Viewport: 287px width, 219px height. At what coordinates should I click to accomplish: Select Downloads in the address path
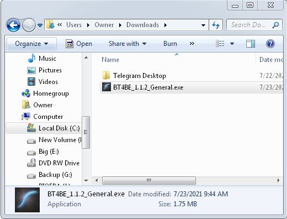(142, 25)
